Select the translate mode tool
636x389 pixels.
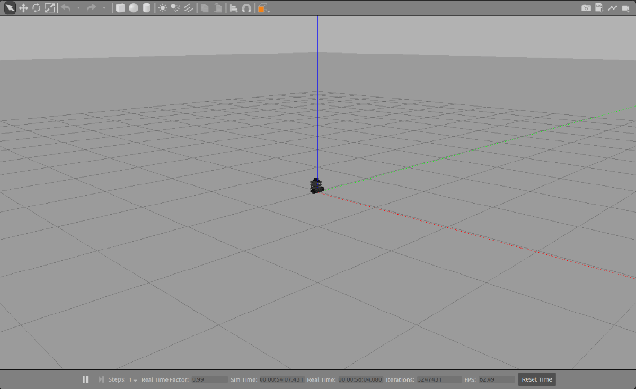pos(24,8)
